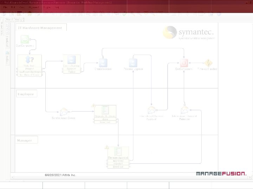This screenshot has height=189, width=253.
Task: Click the horizontal scrollbar right arrow
Action: tap(250, 177)
